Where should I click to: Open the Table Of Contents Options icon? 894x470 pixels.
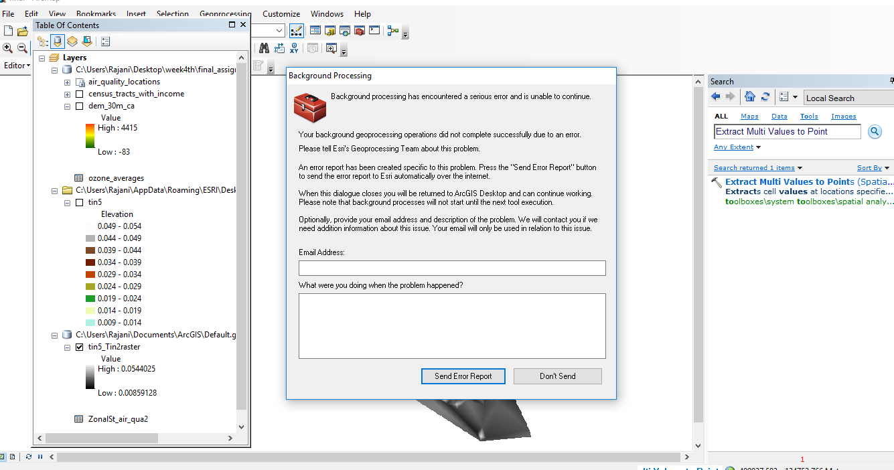point(105,42)
